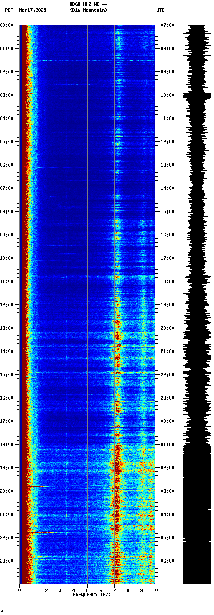Image resolution: width=214 pixels, height=615 pixels.
Task: Click the 0 Hz frequency tick label
Action: [19, 591]
